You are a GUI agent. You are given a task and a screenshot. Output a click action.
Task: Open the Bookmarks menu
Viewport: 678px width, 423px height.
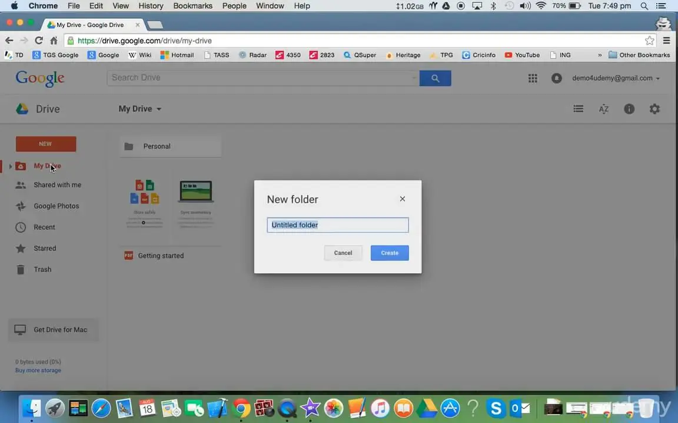[193, 6]
